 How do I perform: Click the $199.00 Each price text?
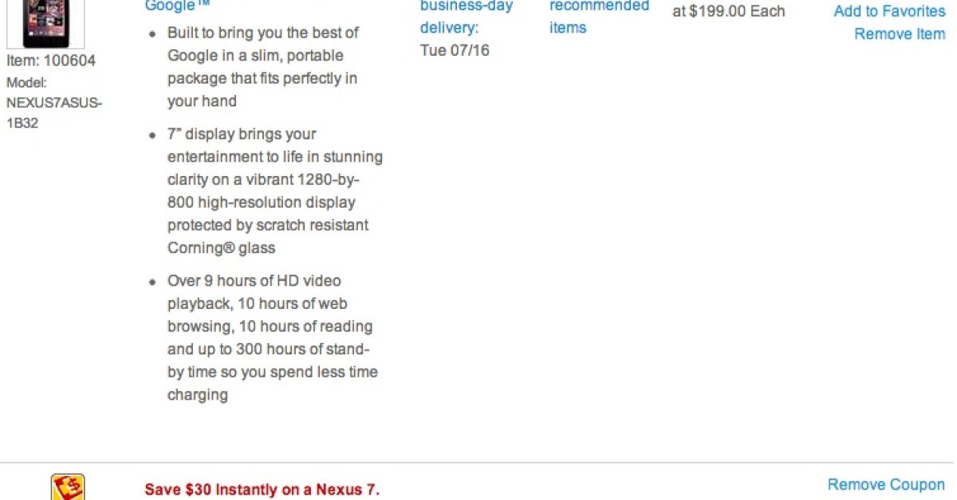[728, 11]
